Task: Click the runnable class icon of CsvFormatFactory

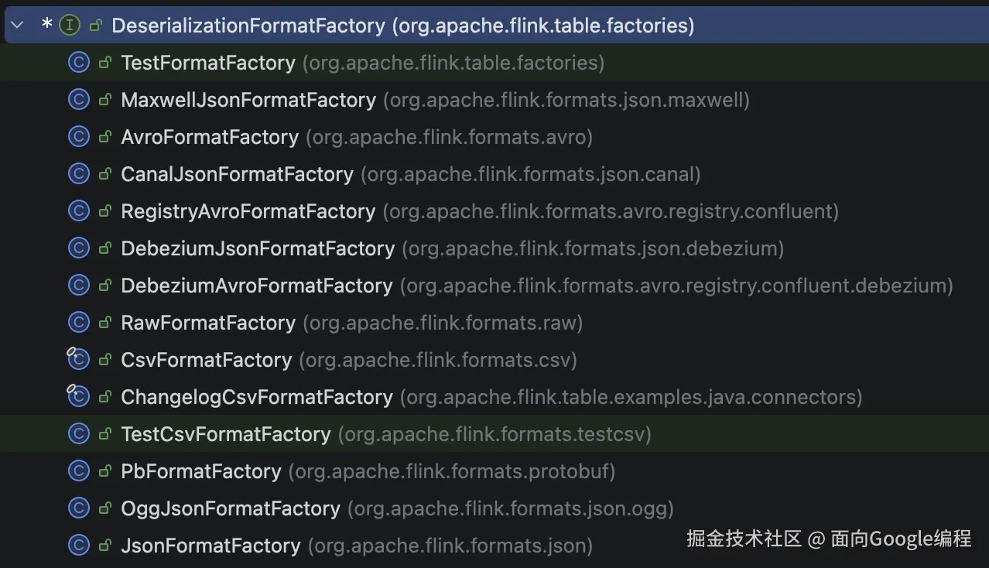Action: 78,359
